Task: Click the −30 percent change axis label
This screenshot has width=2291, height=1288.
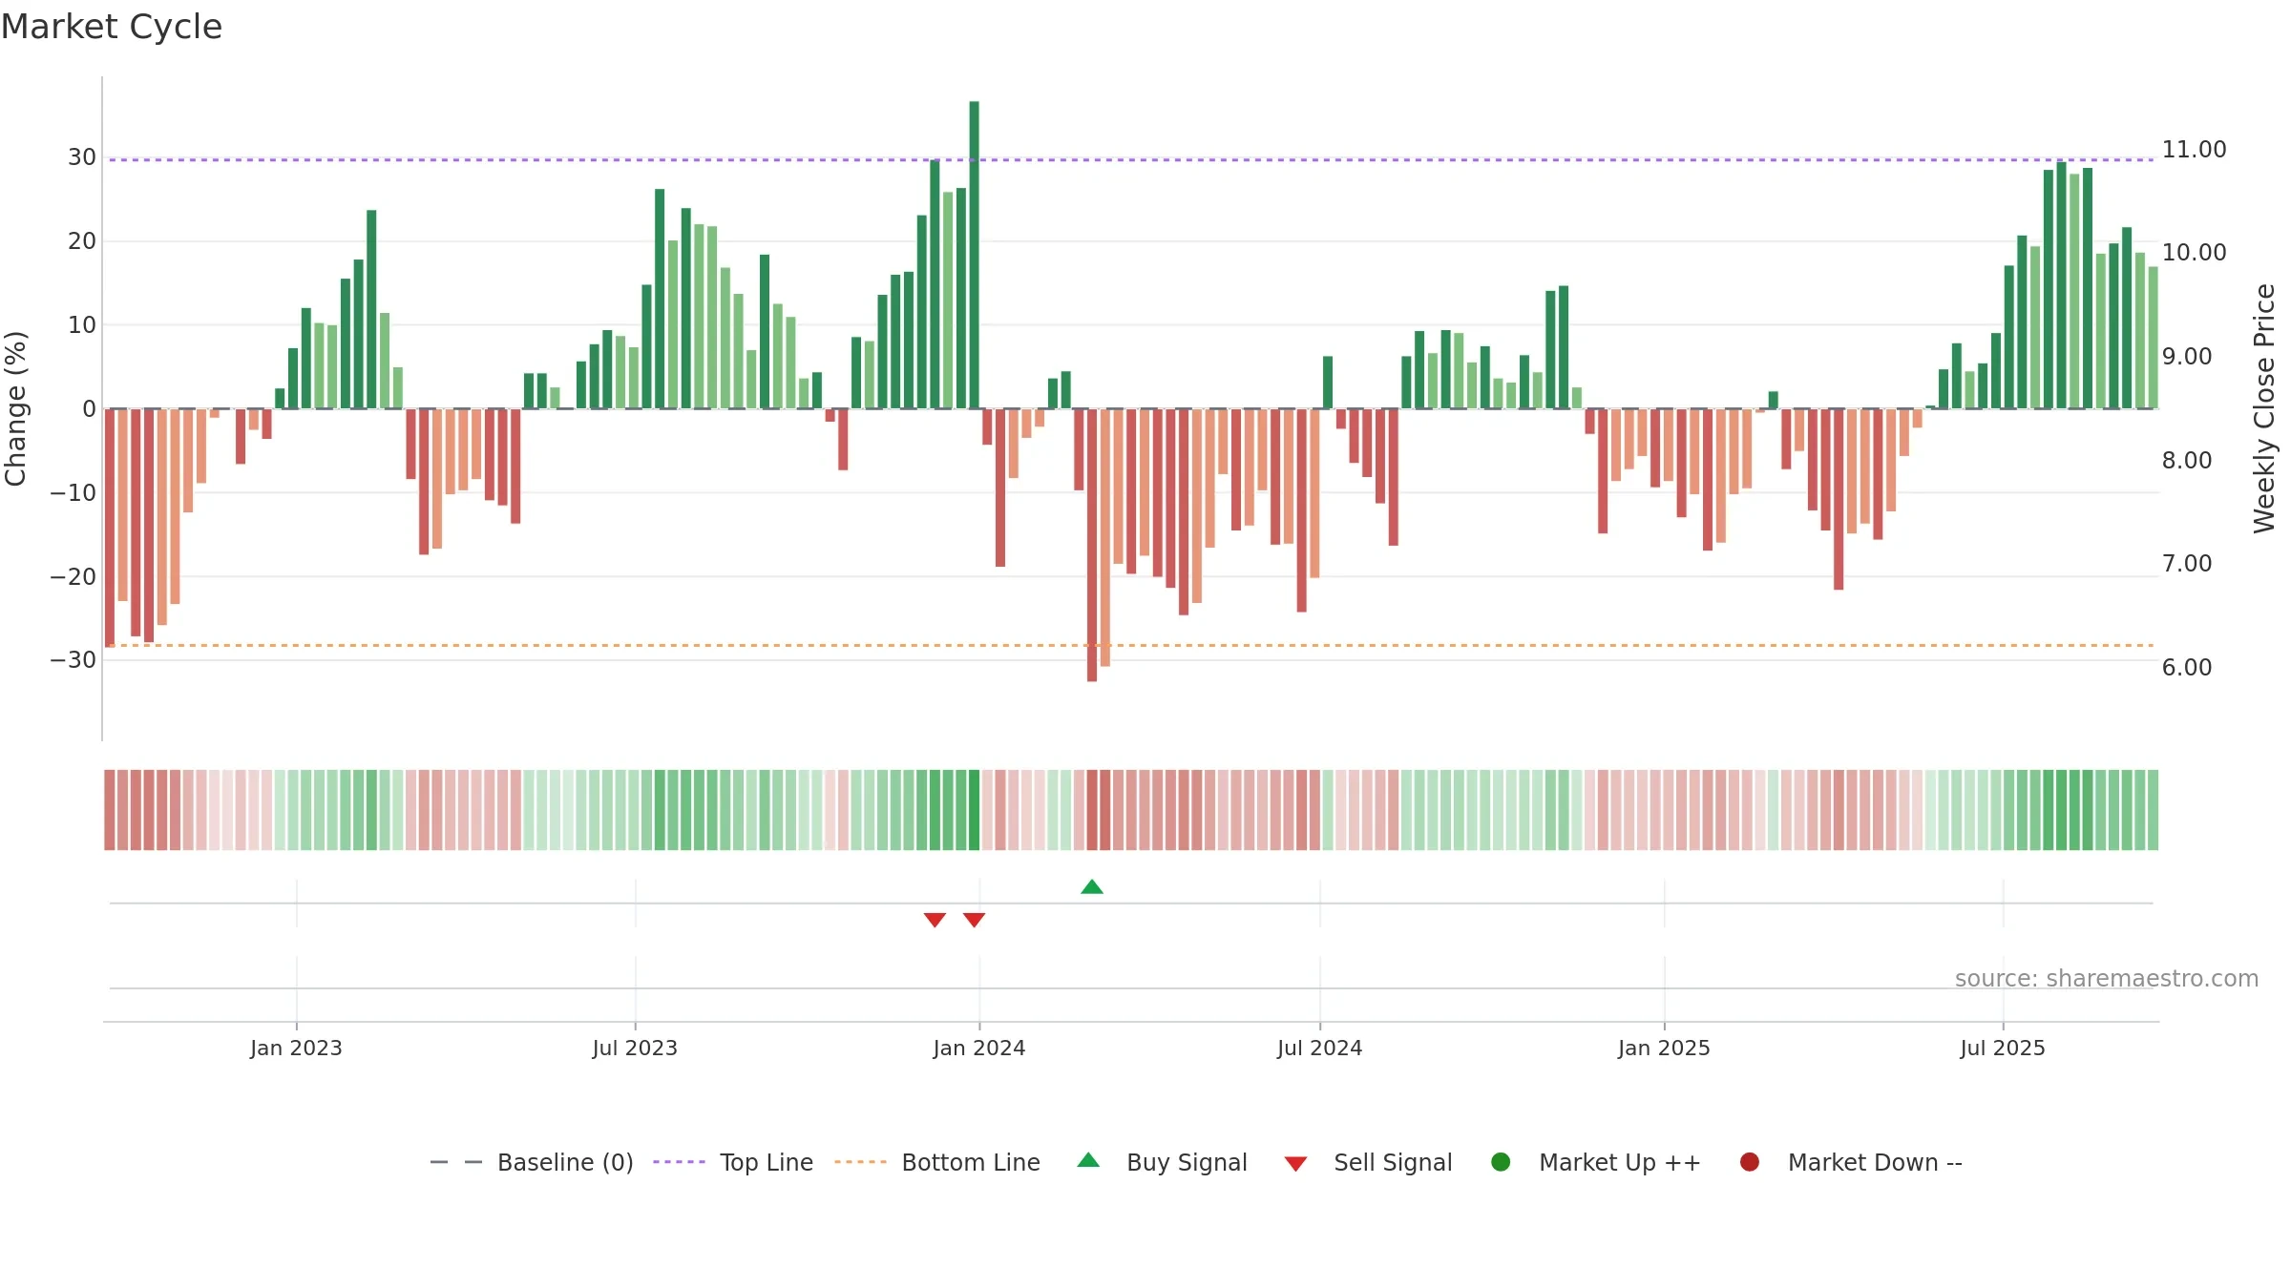Action: pos(74,660)
